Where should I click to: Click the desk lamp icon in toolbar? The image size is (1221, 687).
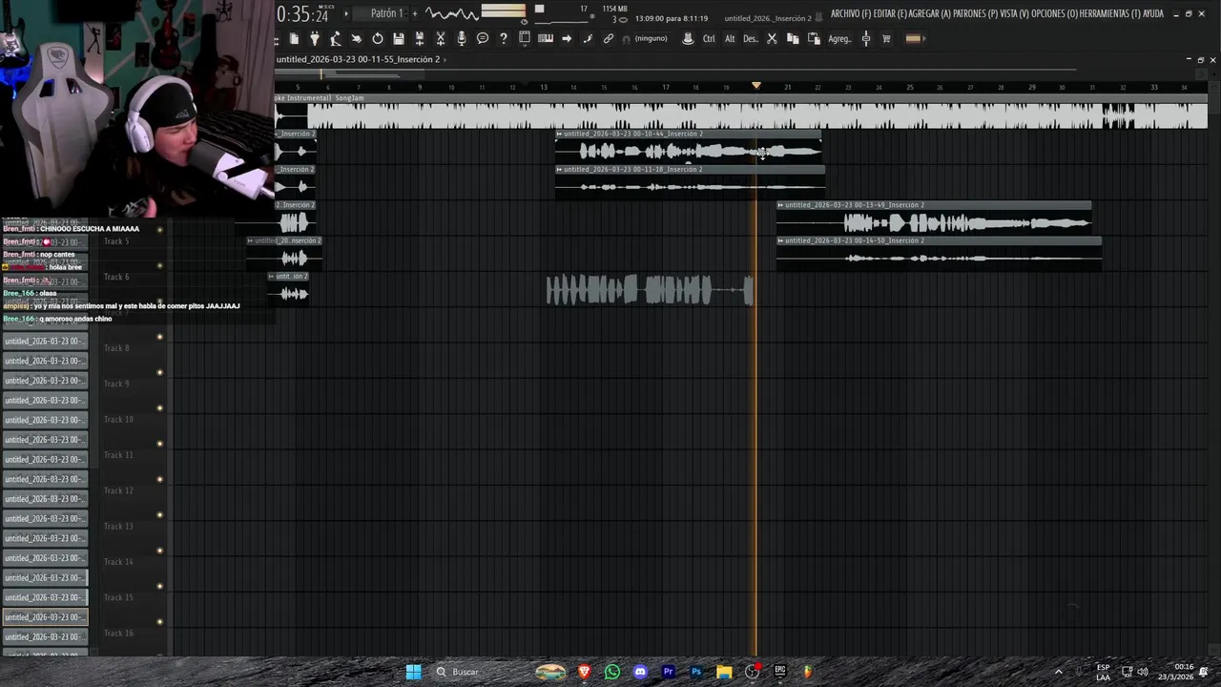(x=335, y=38)
